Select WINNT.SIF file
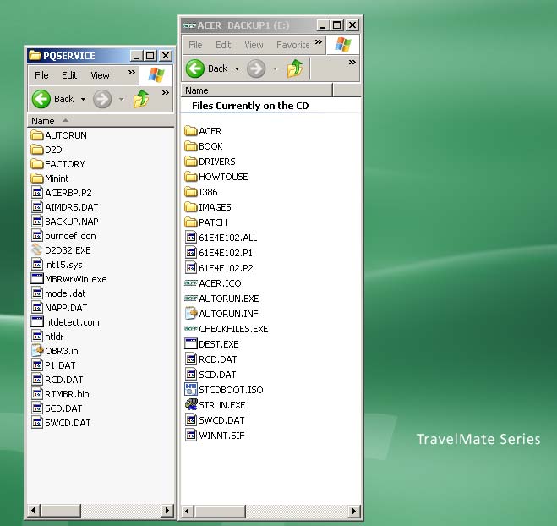Screen dimensions: 557x526 coord(215,436)
